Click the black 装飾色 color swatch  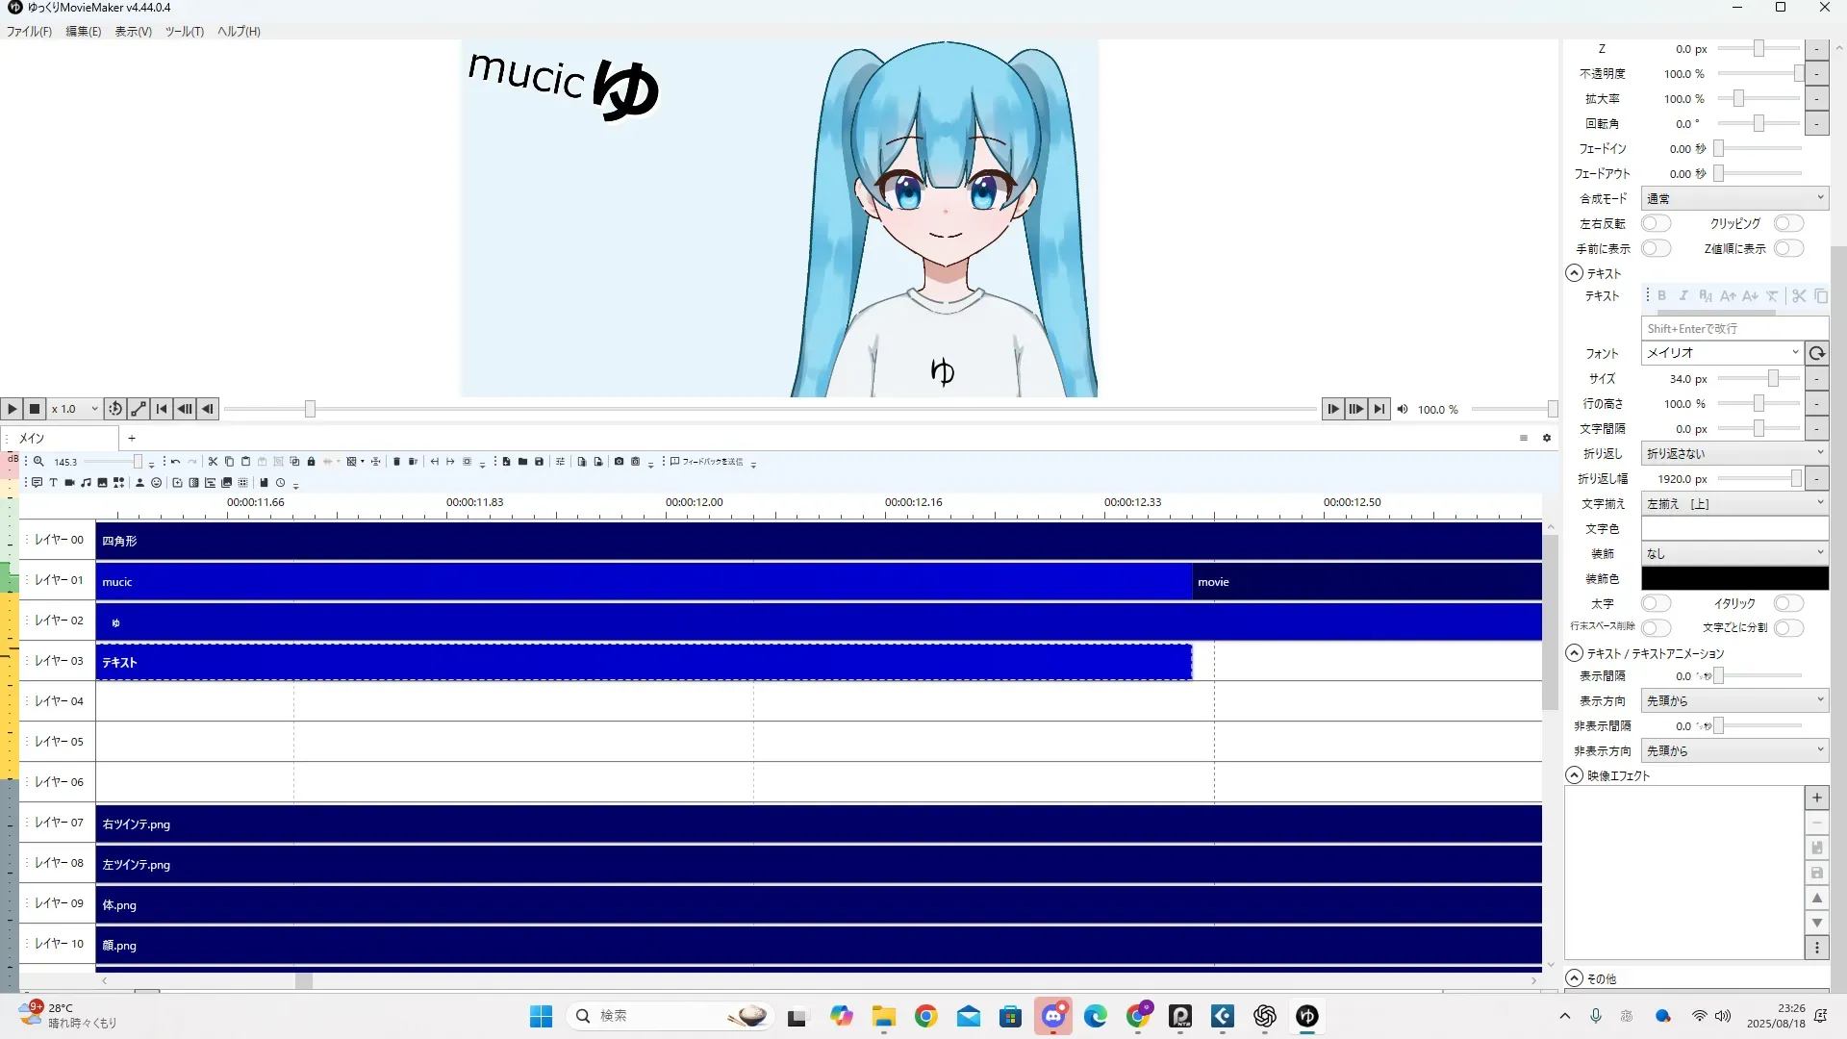(1733, 578)
